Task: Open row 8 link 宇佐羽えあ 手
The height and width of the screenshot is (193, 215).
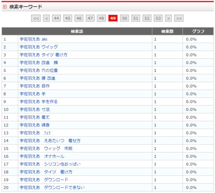Action: tap(33, 94)
